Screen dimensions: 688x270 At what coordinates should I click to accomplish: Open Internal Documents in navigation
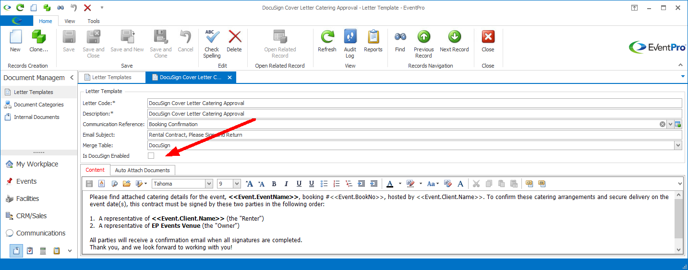click(x=36, y=117)
